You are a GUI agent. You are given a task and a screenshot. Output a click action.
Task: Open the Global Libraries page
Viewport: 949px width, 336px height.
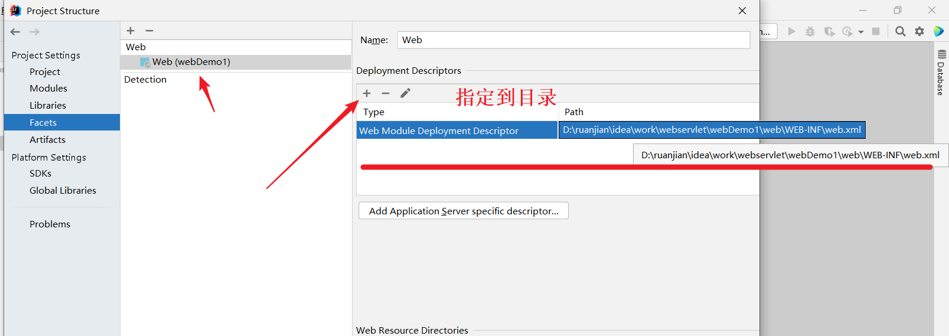point(63,190)
